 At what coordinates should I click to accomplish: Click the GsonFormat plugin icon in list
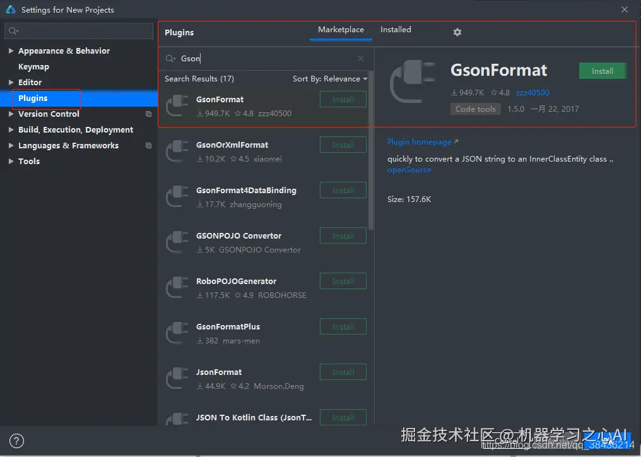pyautogui.click(x=177, y=105)
